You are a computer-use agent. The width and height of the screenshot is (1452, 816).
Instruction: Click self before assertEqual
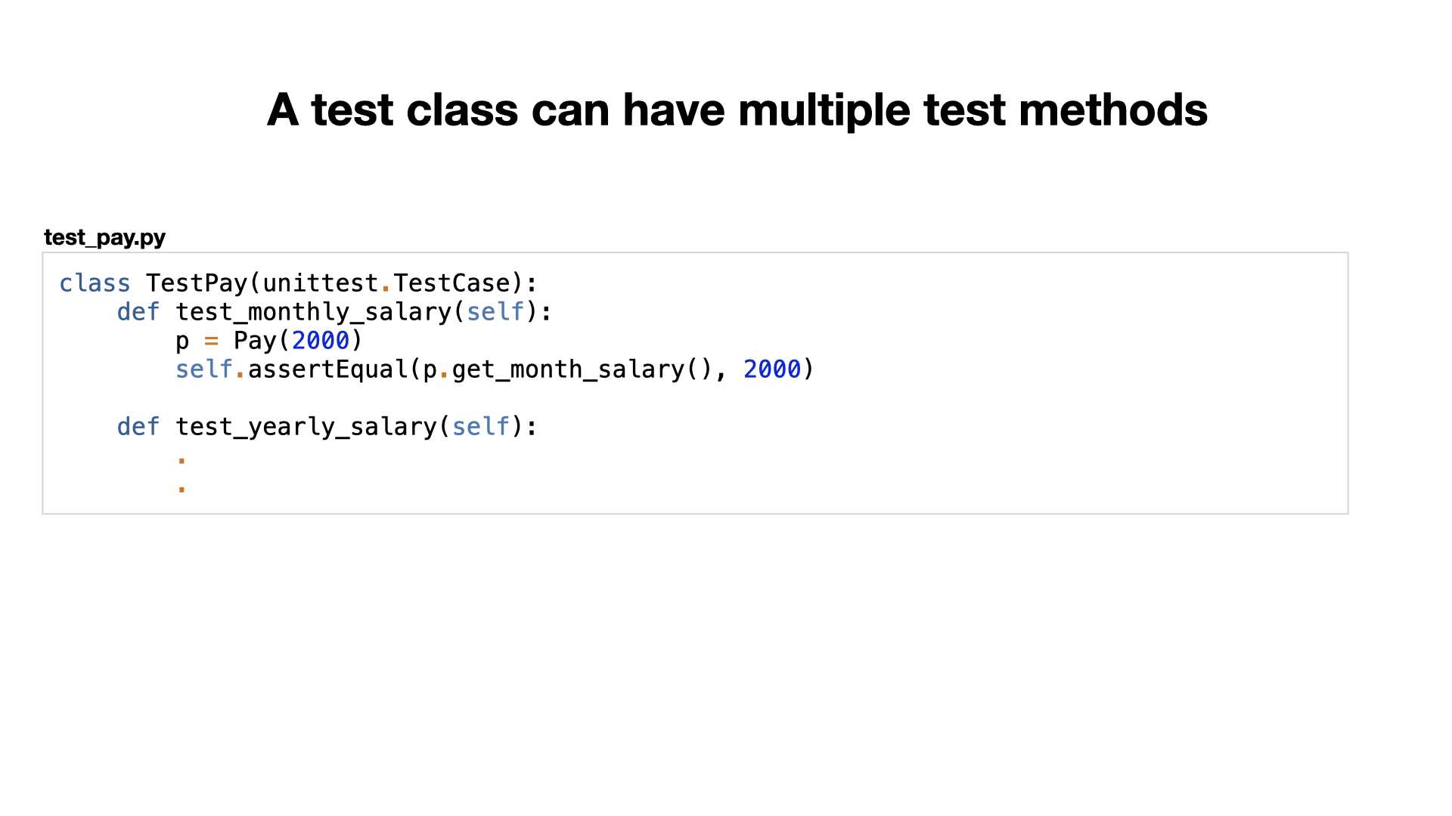click(204, 369)
